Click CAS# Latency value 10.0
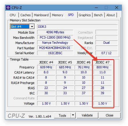This screenshot has height=126, width=128. (x=84, y=72)
